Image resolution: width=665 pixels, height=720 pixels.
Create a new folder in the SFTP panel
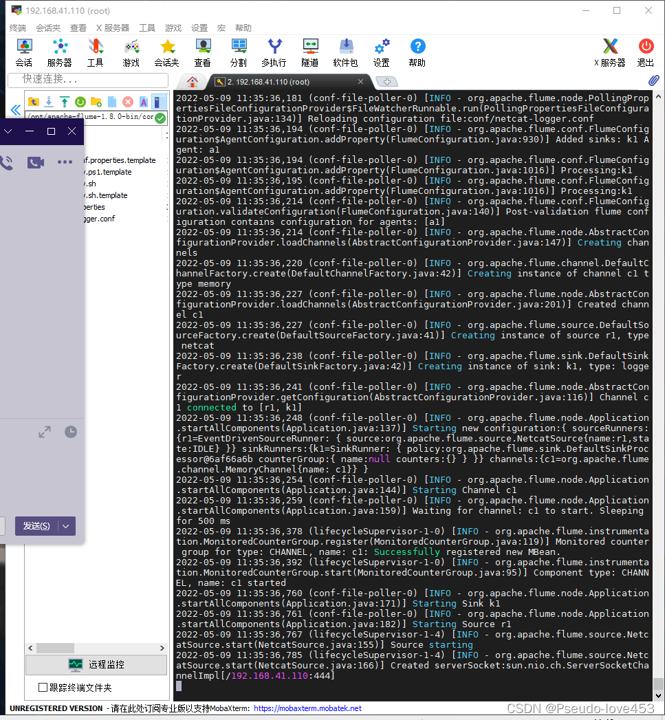click(x=96, y=102)
